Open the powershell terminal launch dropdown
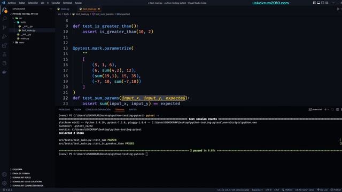Screen dimensions: 342x192 pyautogui.click(x=329, y=109)
